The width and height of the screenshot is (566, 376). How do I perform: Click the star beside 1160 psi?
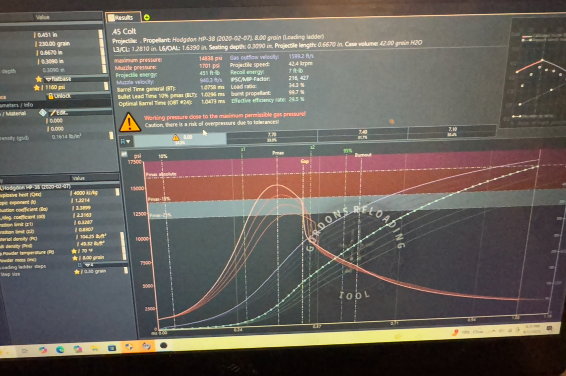pyautogui.click(x=36, y=88)
